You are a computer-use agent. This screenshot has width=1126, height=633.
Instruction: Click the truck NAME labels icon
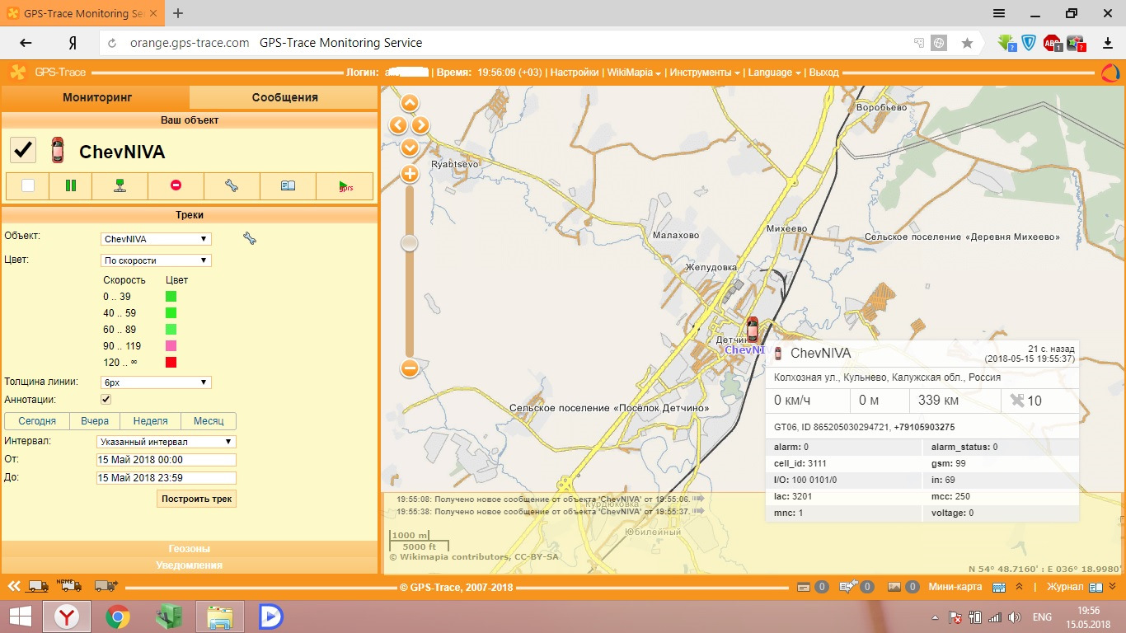click(x=69, y=585)
